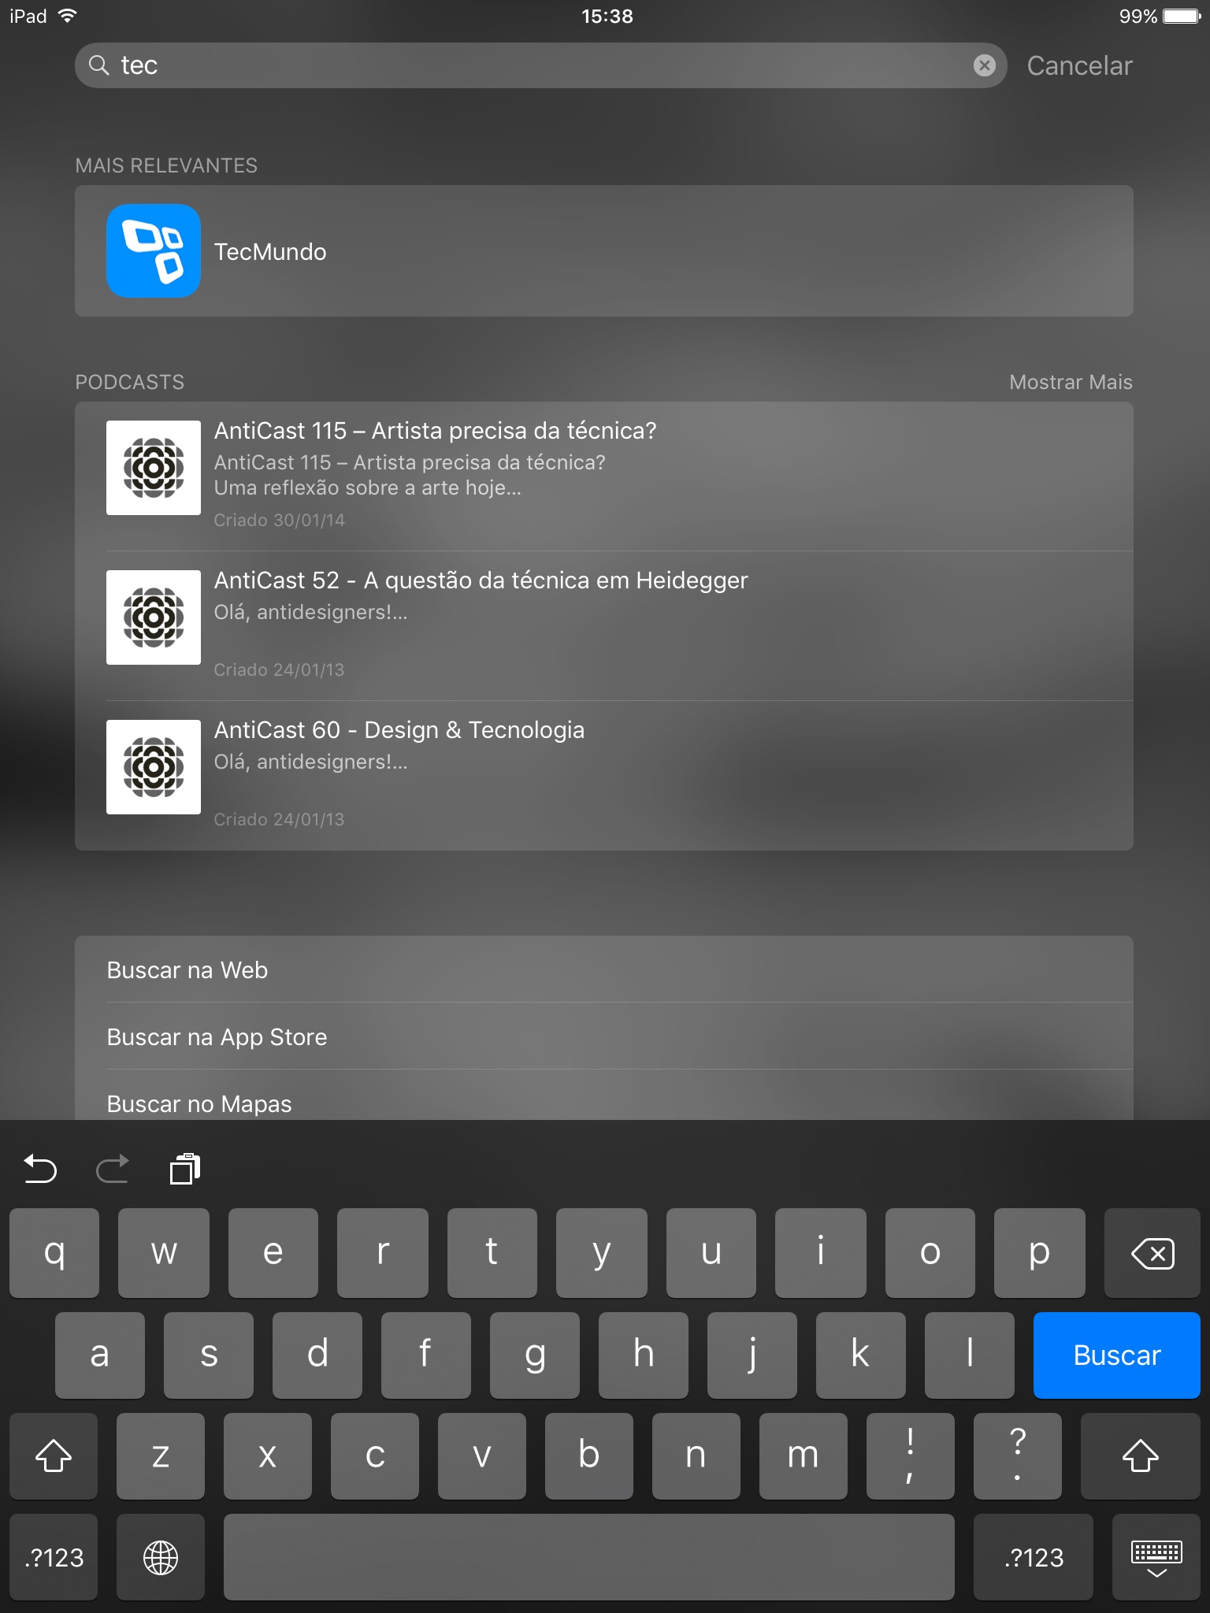Viewport: 1210px width, 1613px height.
Task: Open AntiCast 52 podcast artwork thumbnail
Action: tap(154, 617)
